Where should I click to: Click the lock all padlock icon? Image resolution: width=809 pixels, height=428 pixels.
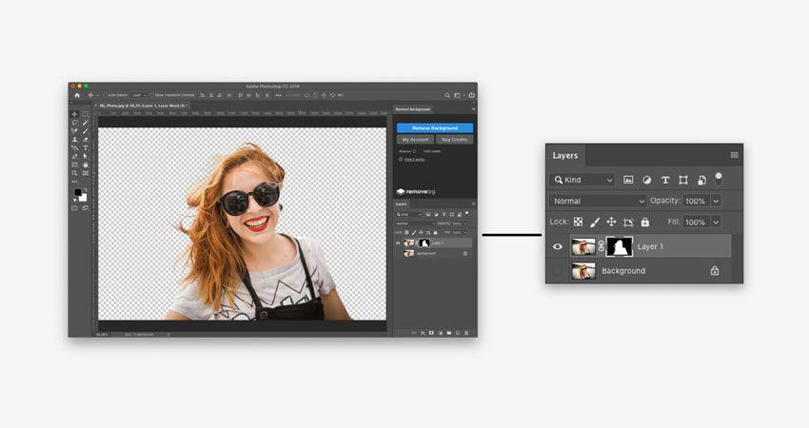click(644, 222)
